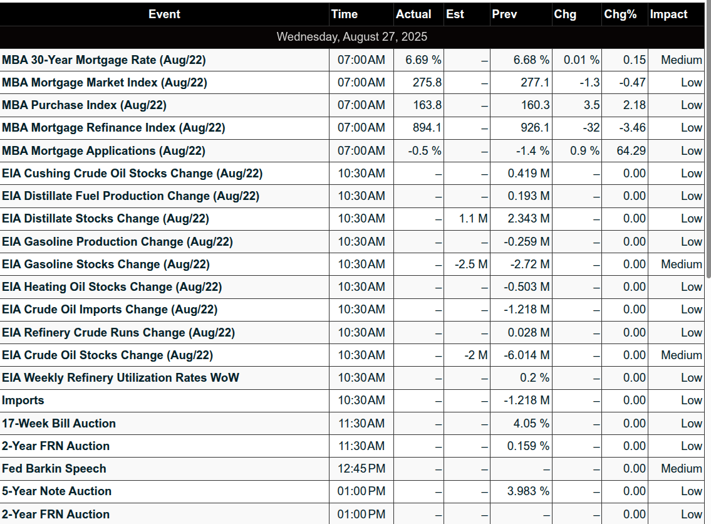
Task: Click the Prev column header
Action: pyautogui.click(x=504, y=14)
